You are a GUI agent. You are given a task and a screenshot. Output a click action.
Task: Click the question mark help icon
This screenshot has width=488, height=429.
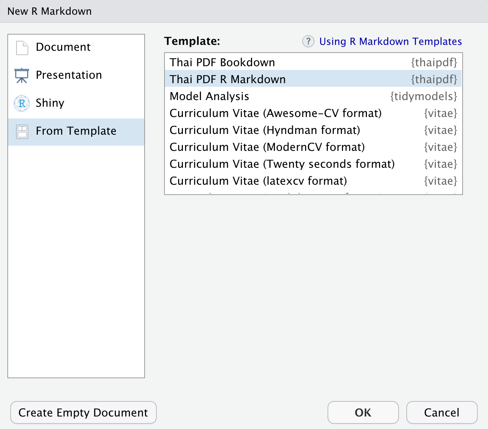coord(308,41)
